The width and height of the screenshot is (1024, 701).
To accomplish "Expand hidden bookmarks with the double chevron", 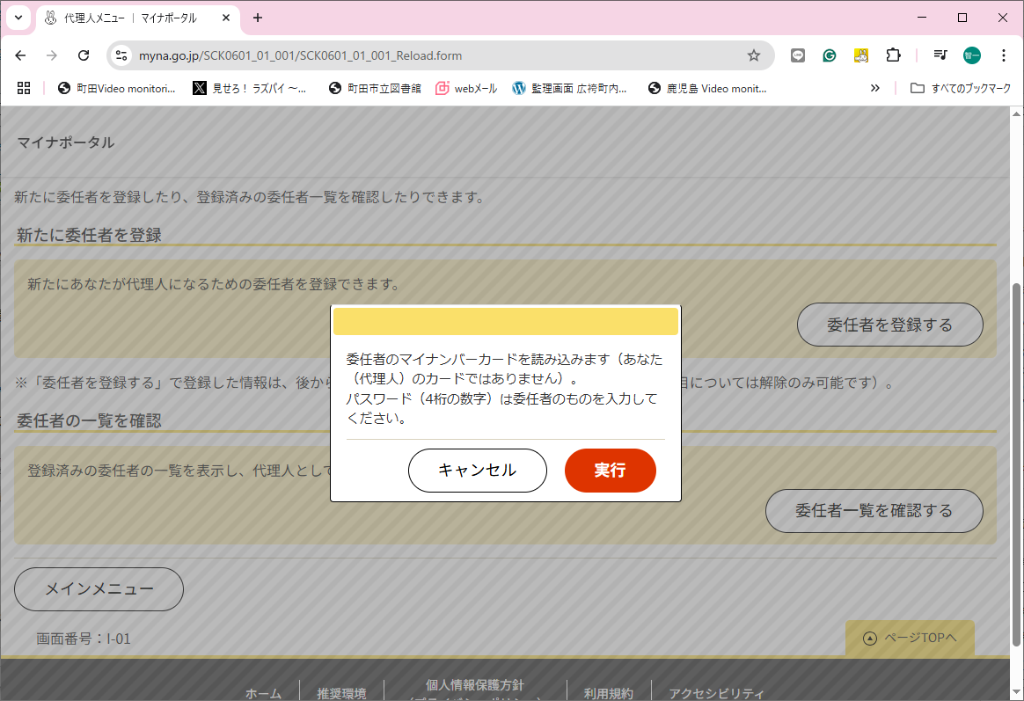I will coord(874,88).
